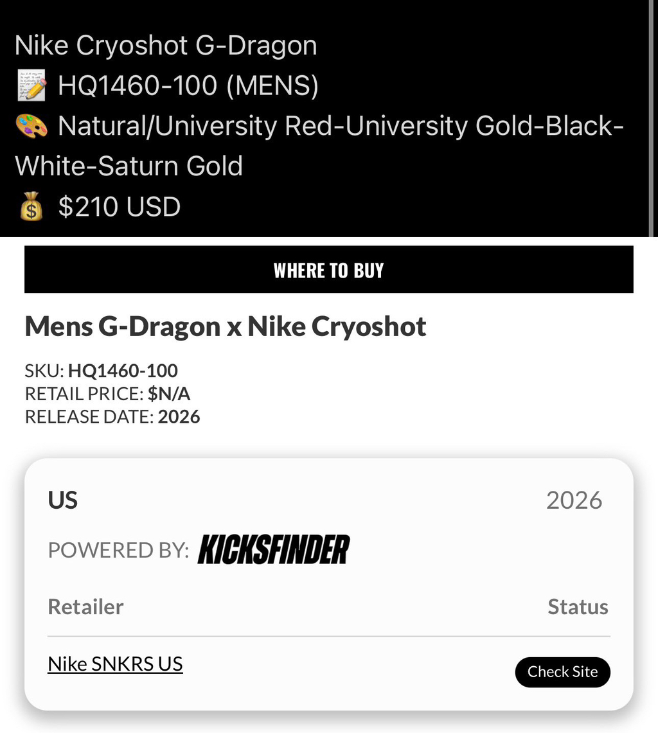This screenshot has width=658, height=733.
Task: Click the WHERE TO BUY banner
Action: coord(329,270)
